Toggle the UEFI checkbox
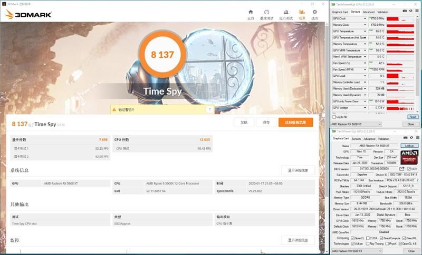This screenshot has width=422, height=255. click(409, 169)
